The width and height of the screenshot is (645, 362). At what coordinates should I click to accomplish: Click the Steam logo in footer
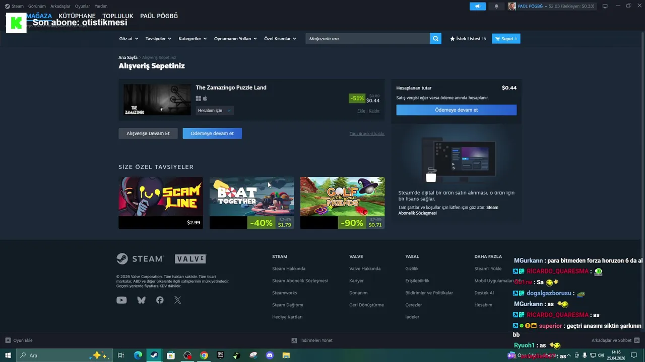[140, 258]
